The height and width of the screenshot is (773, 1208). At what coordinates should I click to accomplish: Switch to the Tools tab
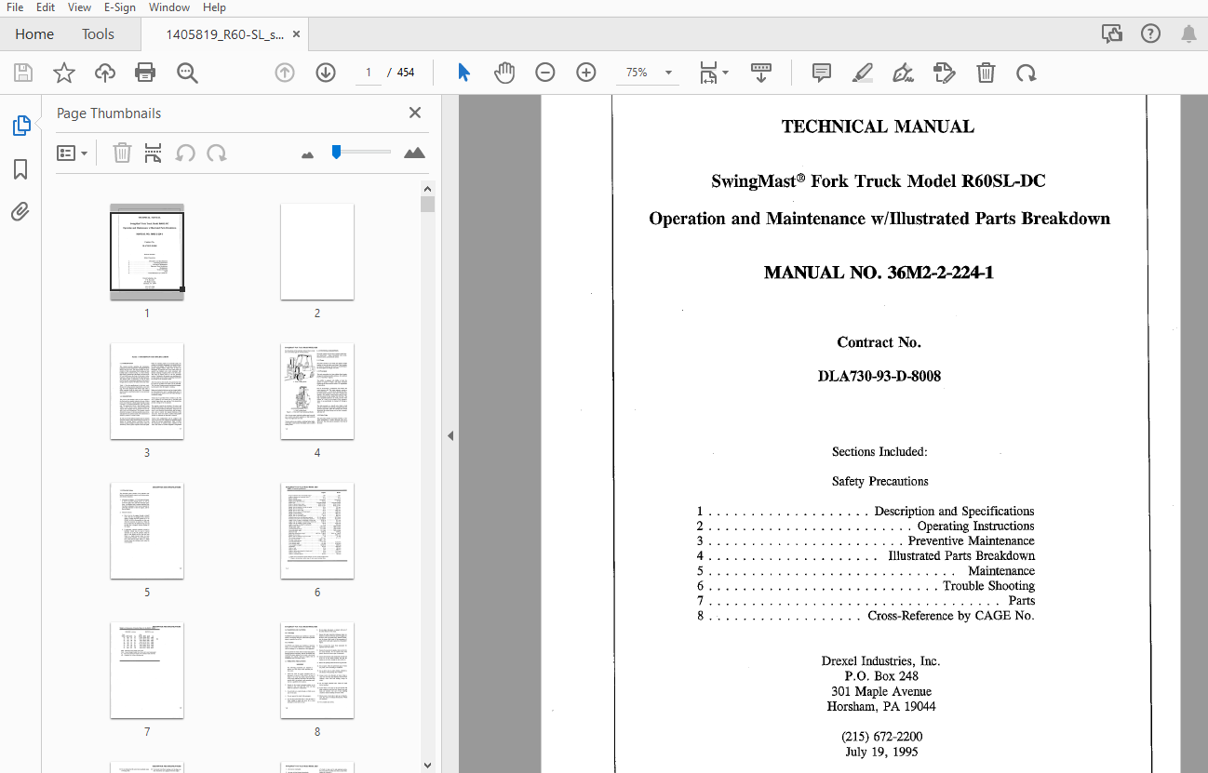98,34
